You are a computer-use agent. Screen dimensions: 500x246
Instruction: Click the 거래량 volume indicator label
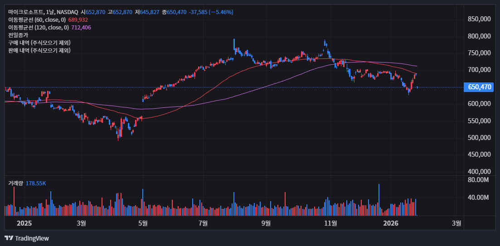(15, 183)
